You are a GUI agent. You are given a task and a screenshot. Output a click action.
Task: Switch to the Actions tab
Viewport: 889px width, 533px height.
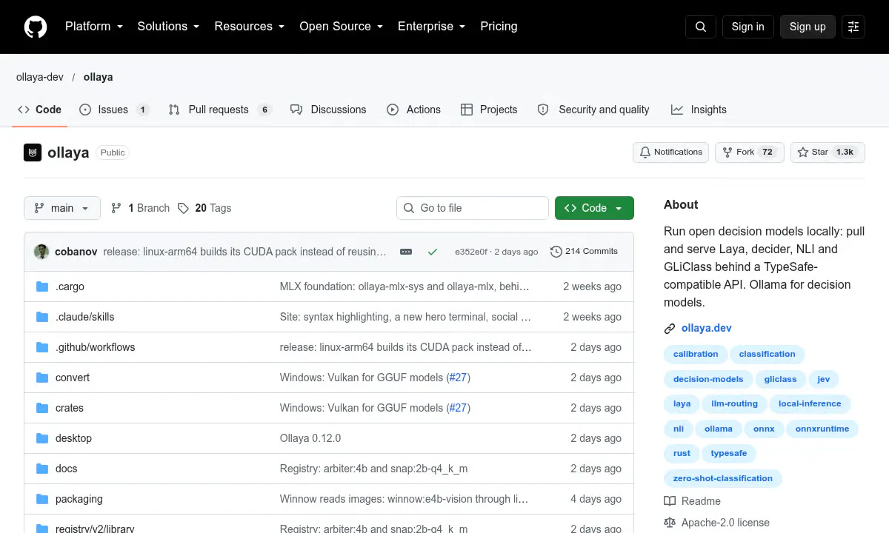pos(413,110)
